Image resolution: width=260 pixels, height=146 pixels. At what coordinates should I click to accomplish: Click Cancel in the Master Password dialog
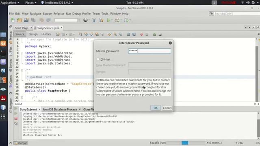167,108
